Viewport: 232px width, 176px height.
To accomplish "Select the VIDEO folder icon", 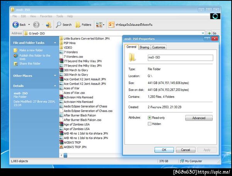I will coord(61,48).
